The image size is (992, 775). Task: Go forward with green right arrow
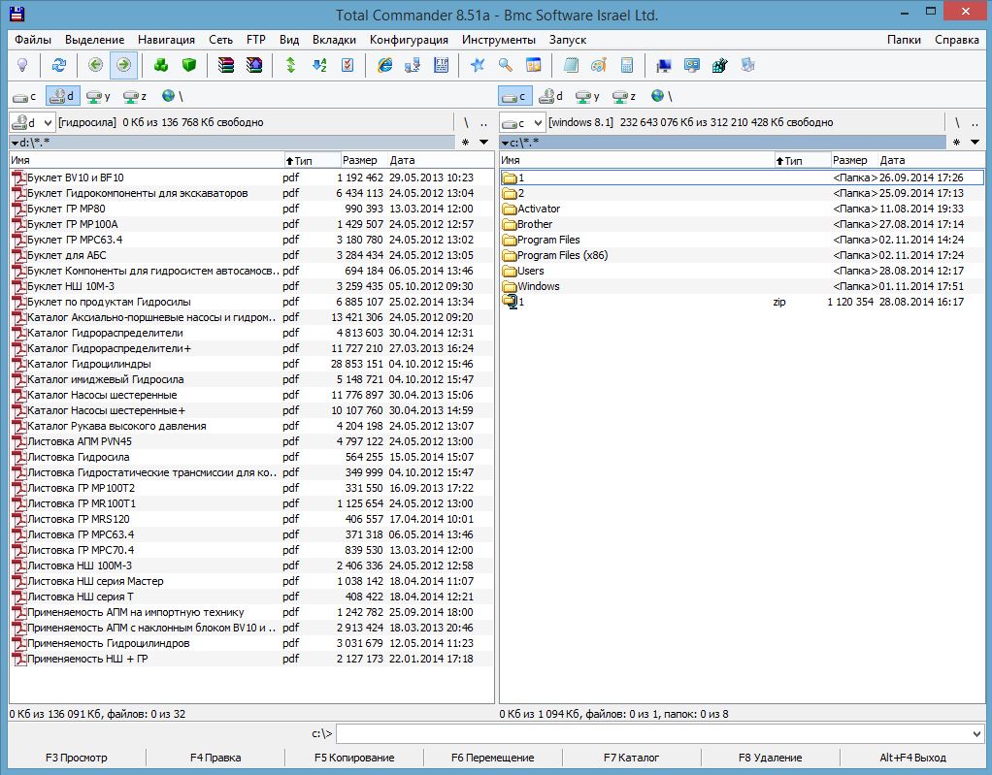pyautogui.click(x=123, y=65)
